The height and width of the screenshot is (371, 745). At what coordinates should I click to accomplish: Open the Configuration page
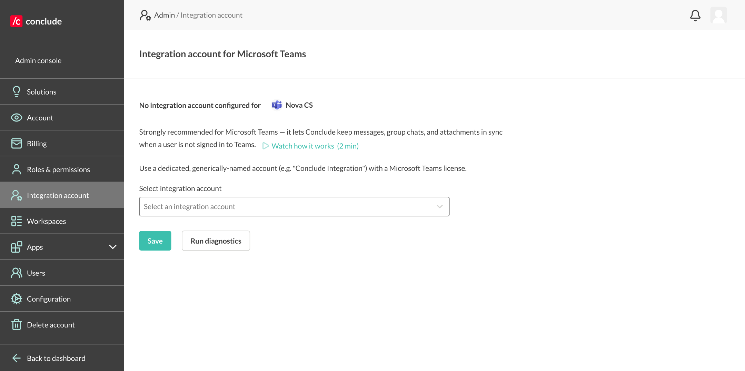(x=62, y=299)
